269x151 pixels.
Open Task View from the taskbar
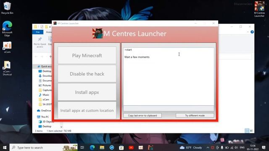82,147
